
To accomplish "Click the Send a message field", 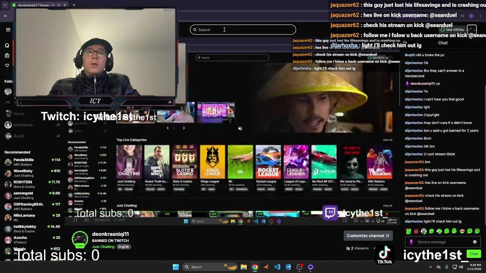I will tap(442, 242).
